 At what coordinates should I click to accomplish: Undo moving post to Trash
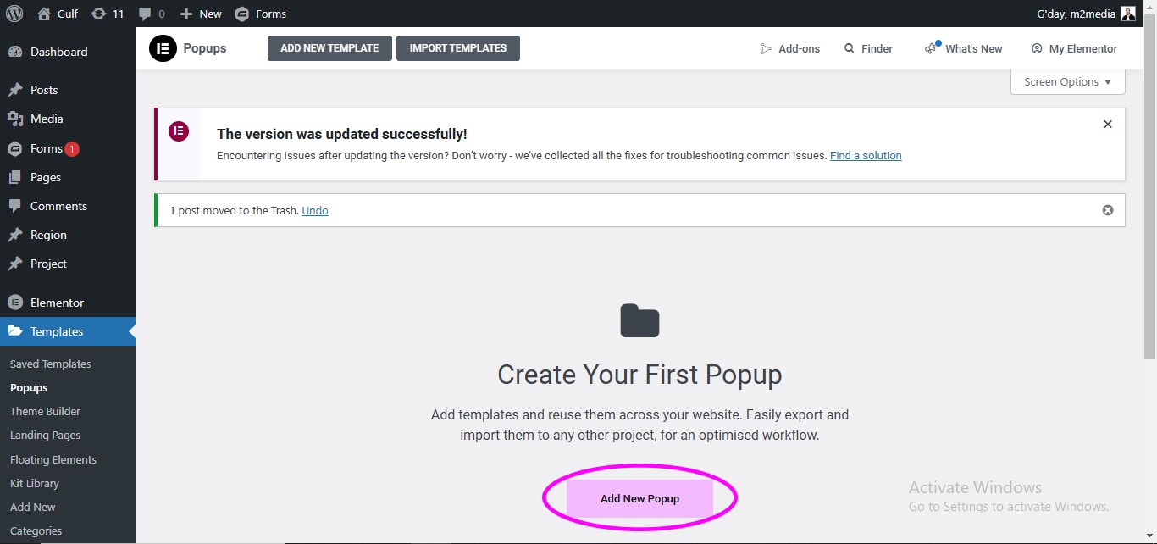coord(315,210)
